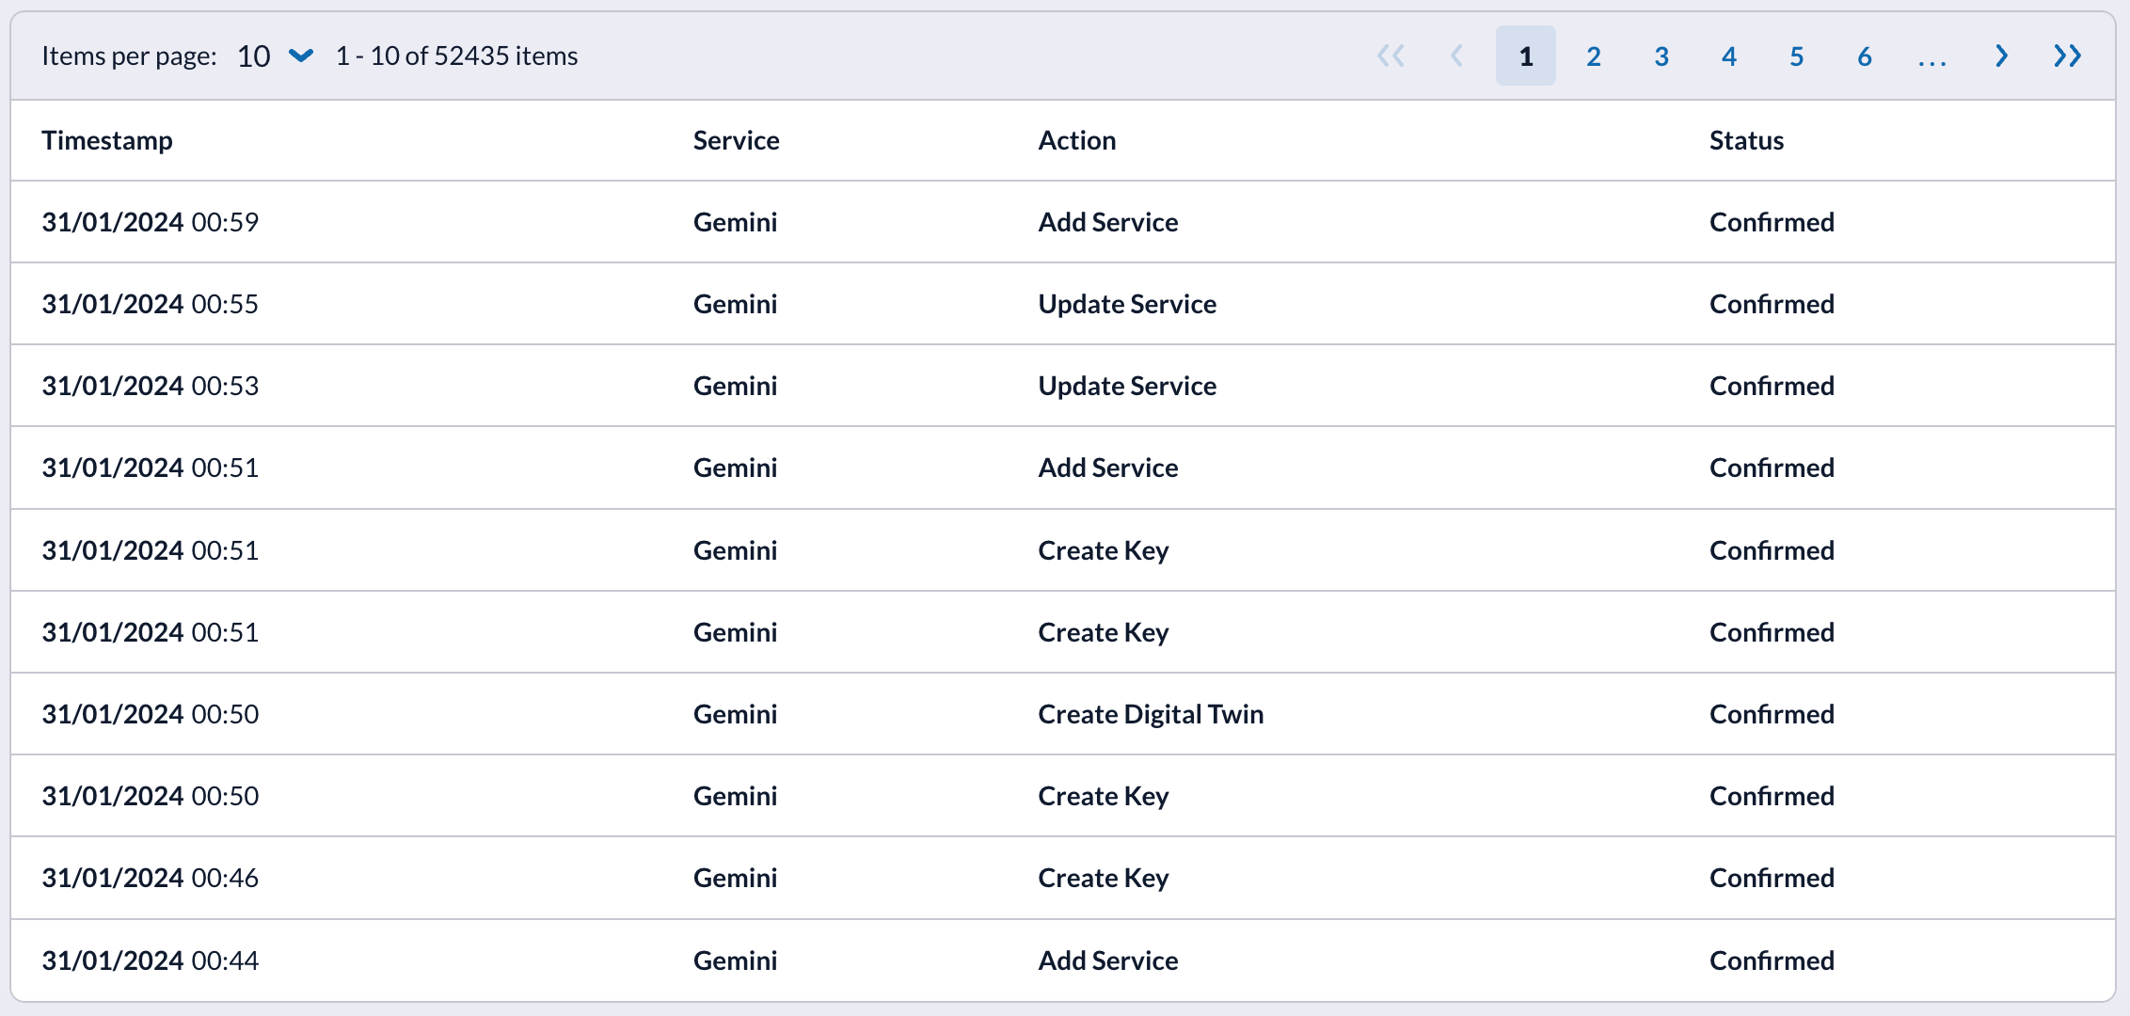Click the Action column header
The width and height of the screenshot is (2130, 1016).
1077,140
